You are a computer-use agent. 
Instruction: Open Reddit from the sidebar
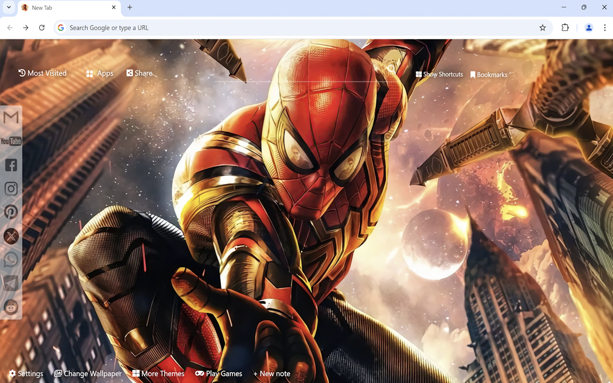(11, 307)
